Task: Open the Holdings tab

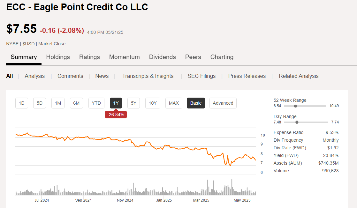Action: [58, 57]
